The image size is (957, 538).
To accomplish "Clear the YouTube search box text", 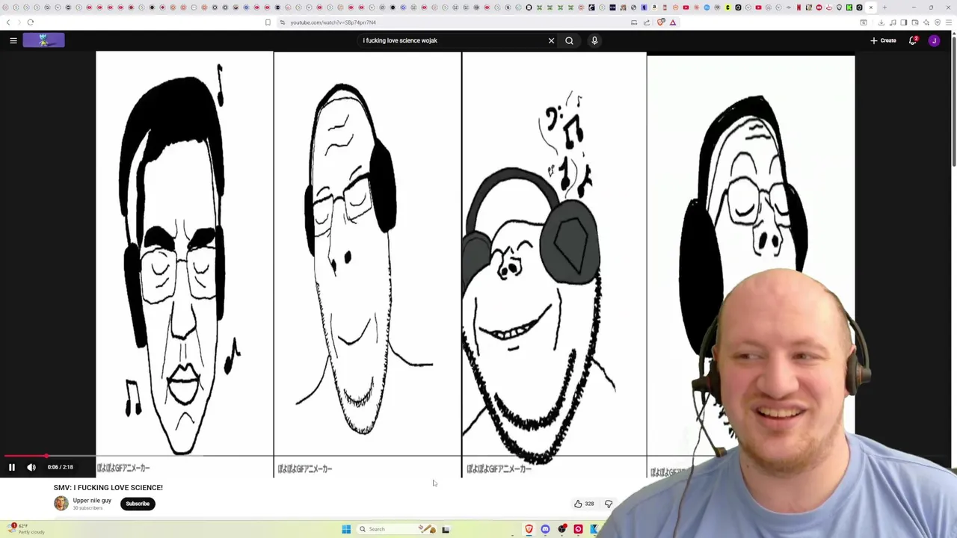I will point(551,40).
